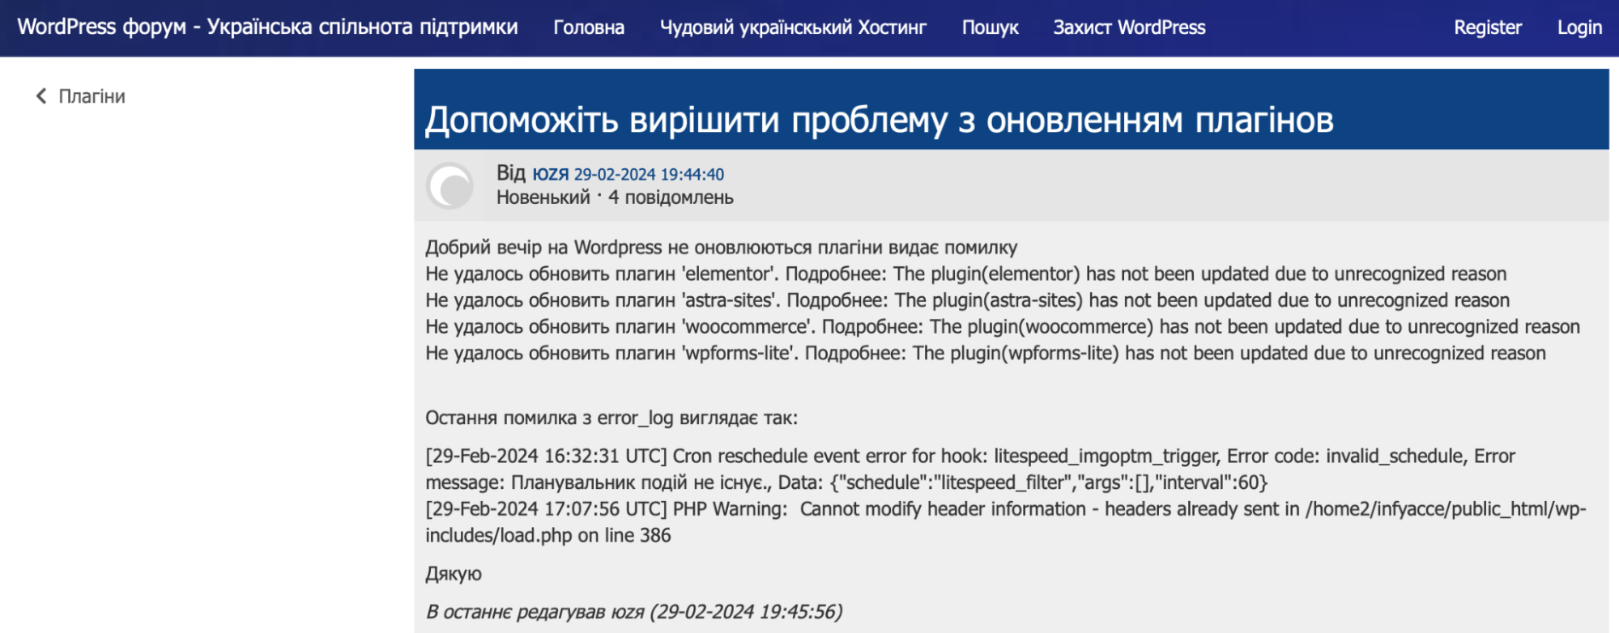
Task: Open the Пошук menu item
Action: (990, 28)
